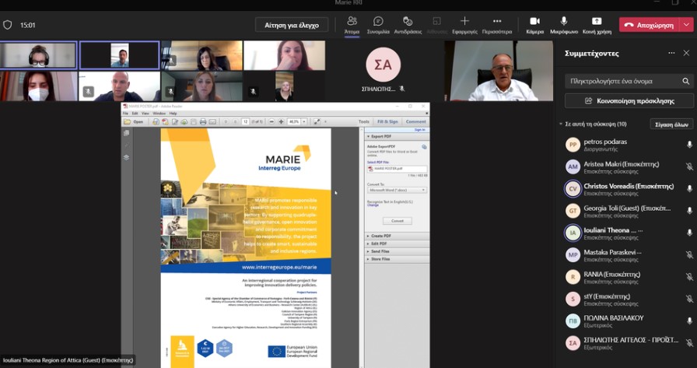Collapse the Export PDF section
Image resolution: width=697 pixels, height=368 pixels.
397,137
